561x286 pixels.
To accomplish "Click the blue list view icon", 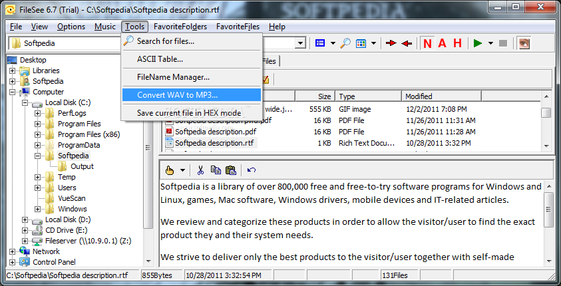I will 320,43.
